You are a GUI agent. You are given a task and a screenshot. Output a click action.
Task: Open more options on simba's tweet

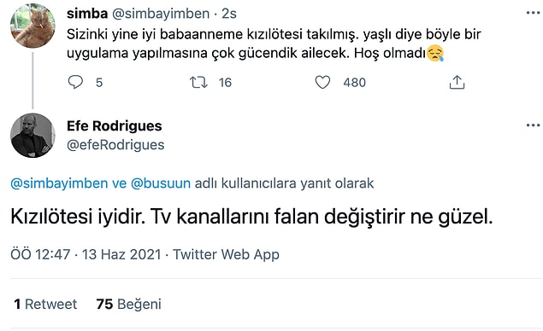[533, 13]
